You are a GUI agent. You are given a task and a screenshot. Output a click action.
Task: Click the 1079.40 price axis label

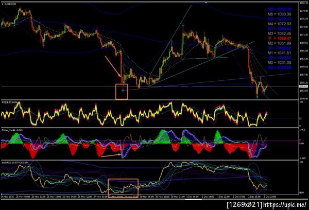point(303,11)
